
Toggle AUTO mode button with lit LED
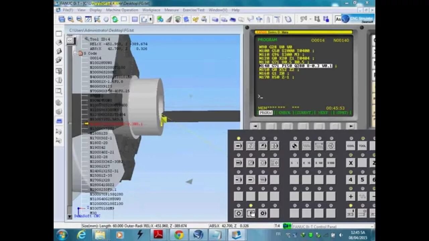point(239,146)
